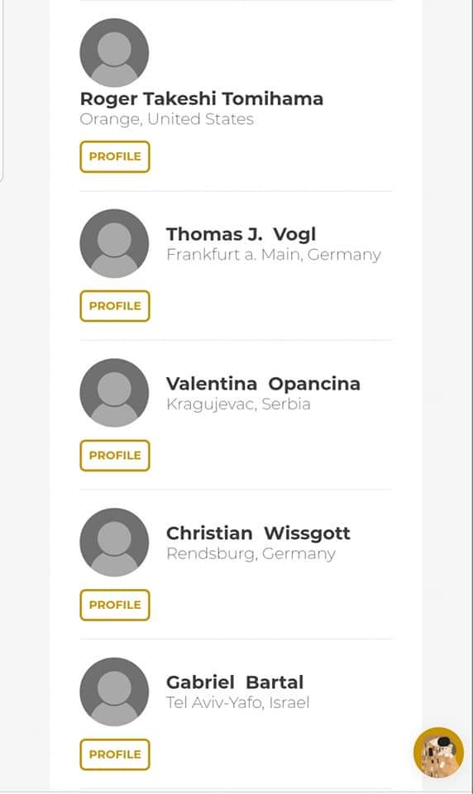The image size is (473, 794).
Task: Click Roger Takeshi Tomihama's avatar icon
Action: [114, 53]
